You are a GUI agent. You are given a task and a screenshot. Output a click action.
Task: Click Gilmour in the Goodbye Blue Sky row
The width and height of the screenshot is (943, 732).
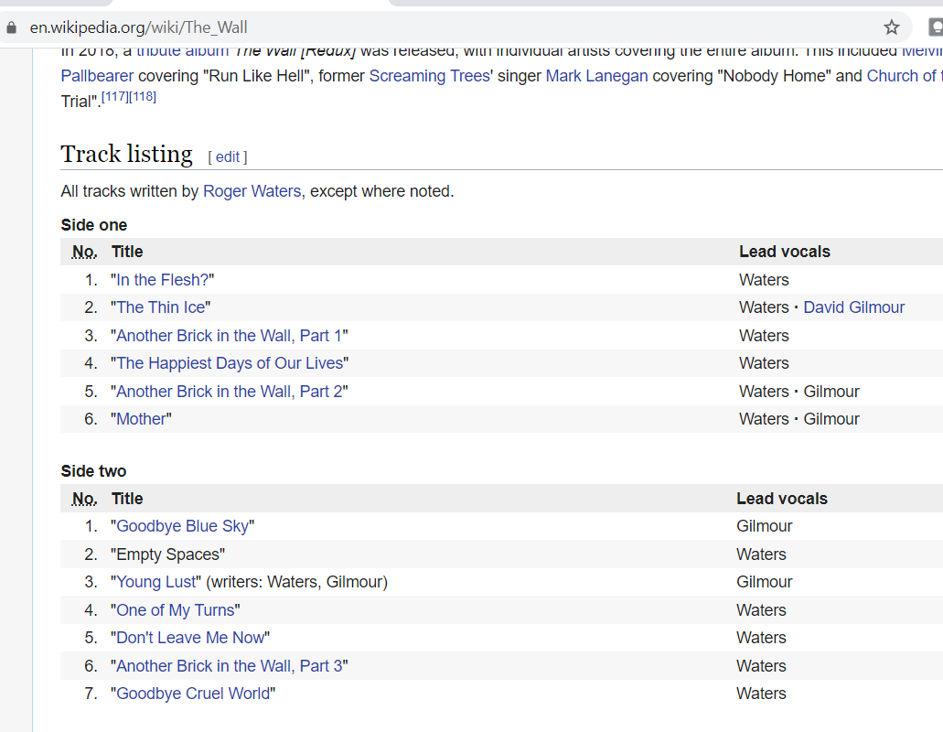(x=765, y=526)
